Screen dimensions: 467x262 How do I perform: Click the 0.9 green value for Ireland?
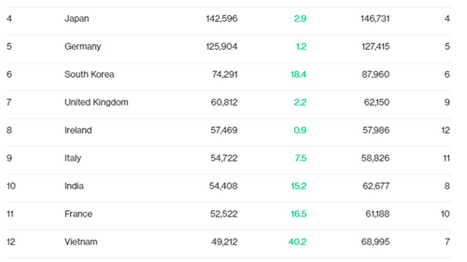(300, 130)
